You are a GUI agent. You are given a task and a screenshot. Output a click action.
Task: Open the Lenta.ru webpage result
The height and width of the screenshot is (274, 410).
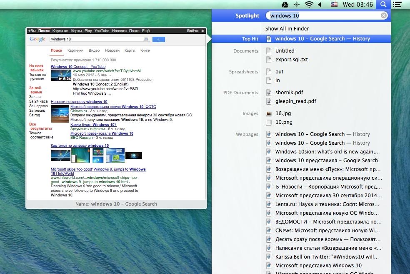(327, 204)
